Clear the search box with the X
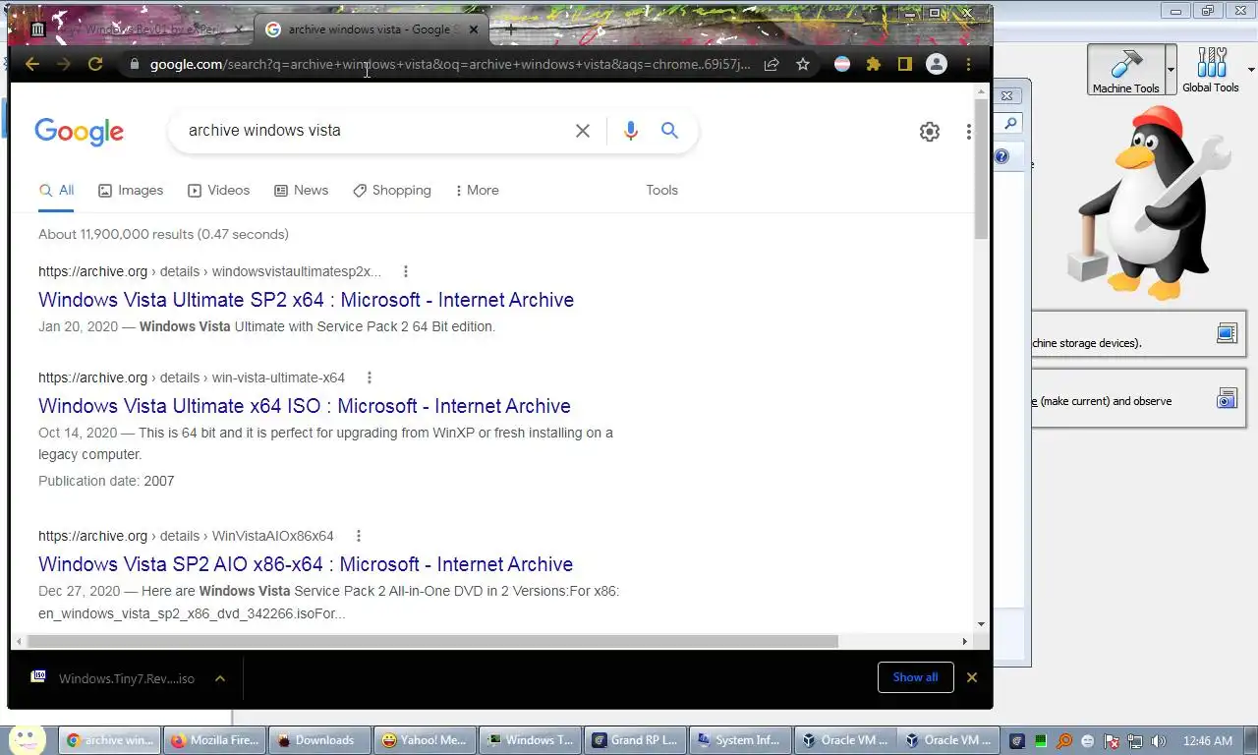Image resolution: width=1258 pixels, height=755 pixels. click(x=583, y=131)
